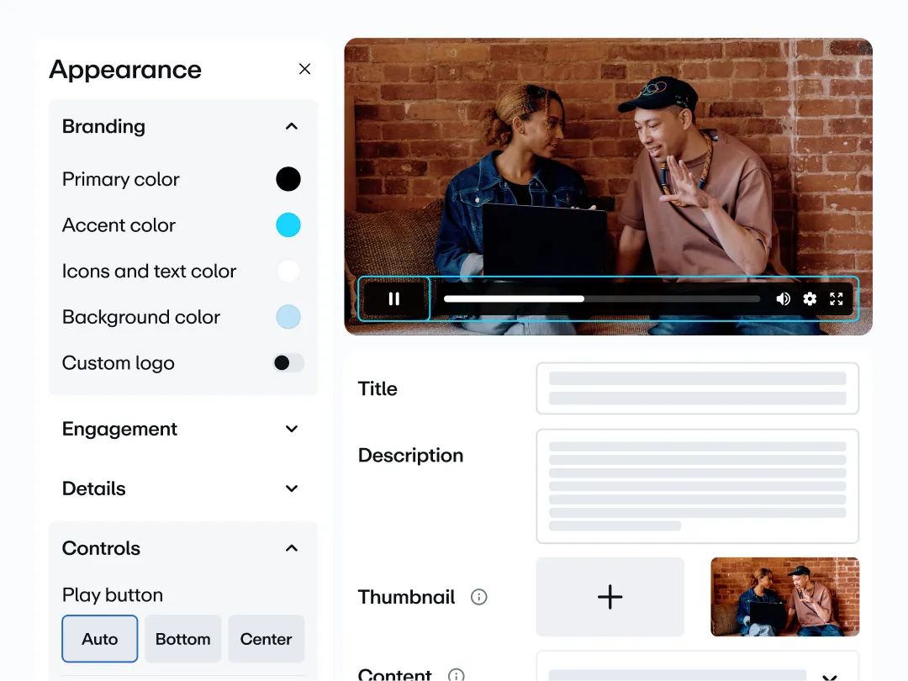The height and width of the screenshot is (681, 908).
Task: Click the Appearance panel title
Action: pos(125,70)
